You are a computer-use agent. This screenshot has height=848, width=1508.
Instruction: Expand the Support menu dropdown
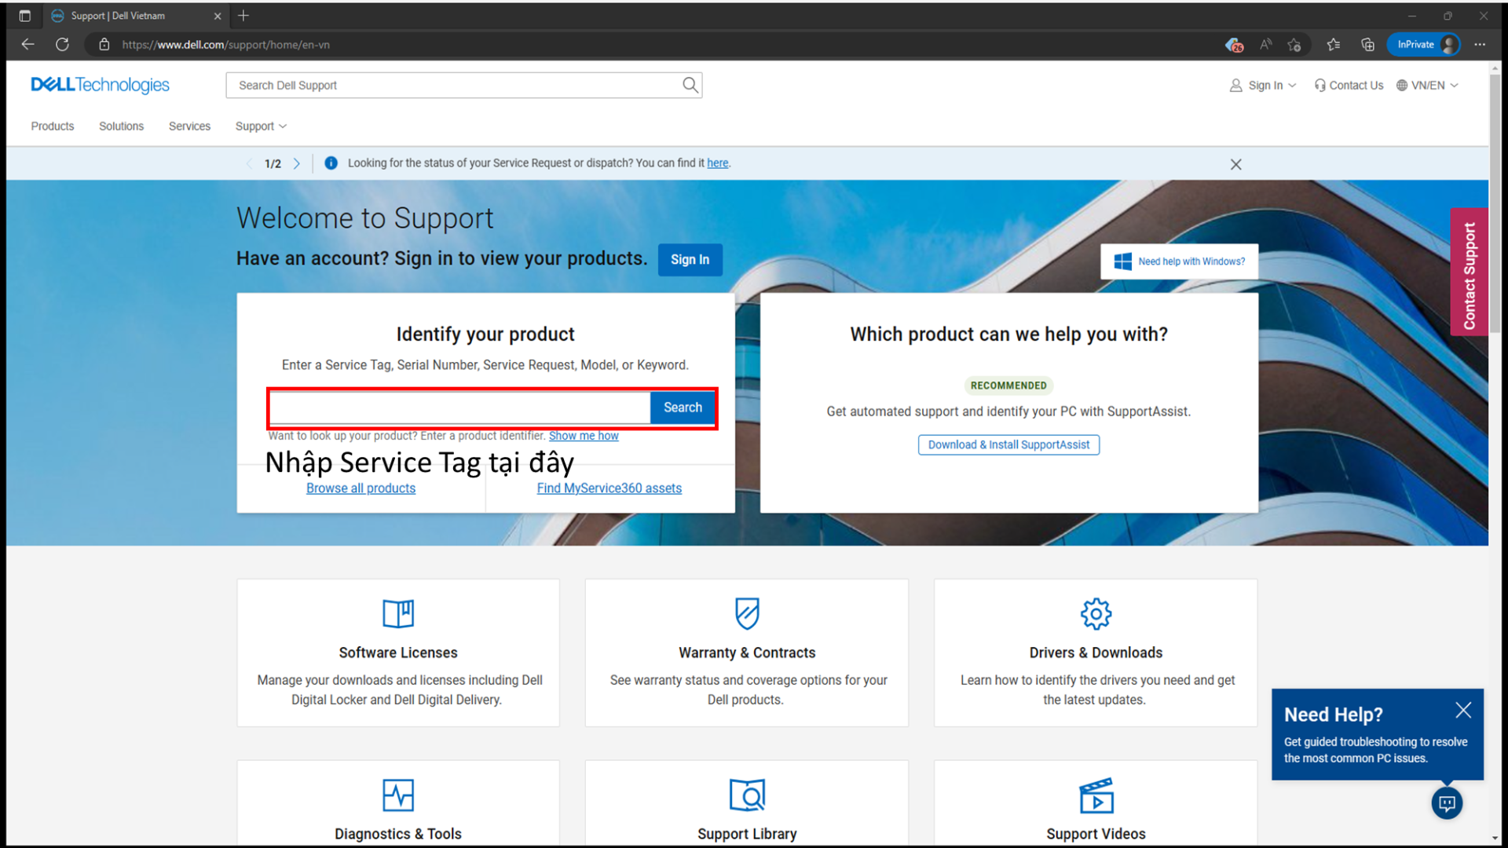coord(261,126)
